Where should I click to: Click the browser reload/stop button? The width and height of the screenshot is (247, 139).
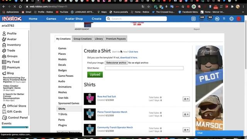(x=15, y=7)
